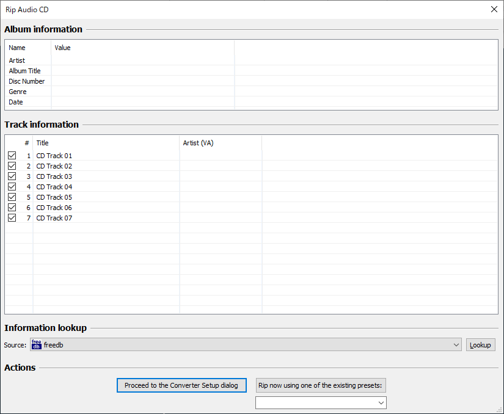This screenshot has width=504, height=414.
Task: Toggle the checkbox for CD Track 02
Action: pos(12,166)
